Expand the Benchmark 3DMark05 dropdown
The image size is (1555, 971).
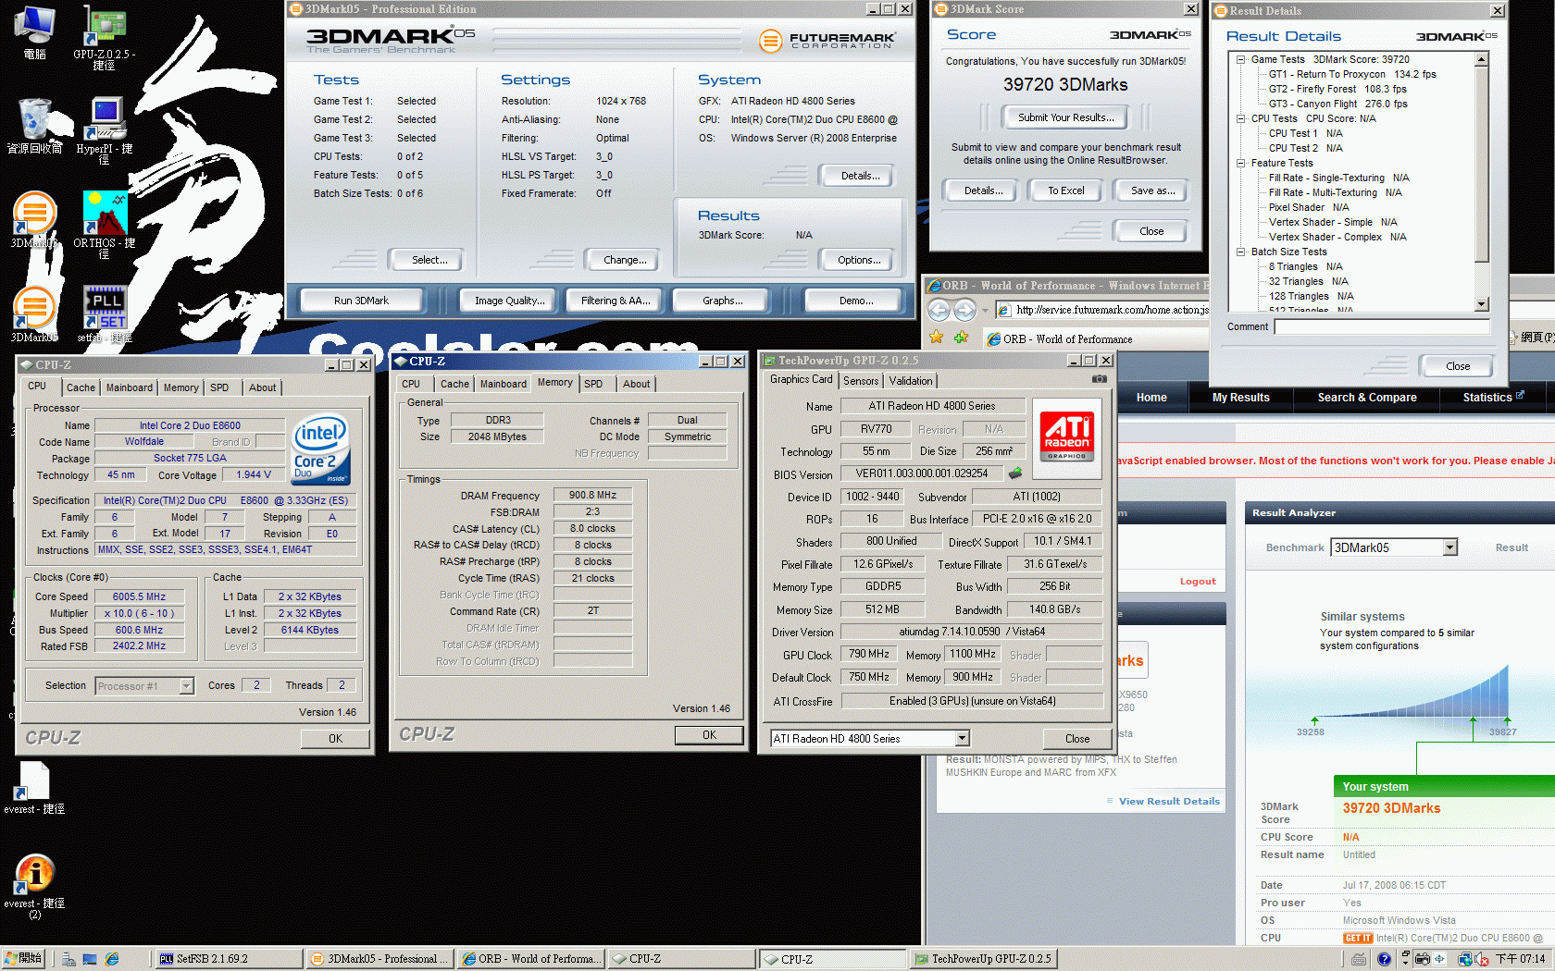pyautogui.click(x=1449, y=547)
